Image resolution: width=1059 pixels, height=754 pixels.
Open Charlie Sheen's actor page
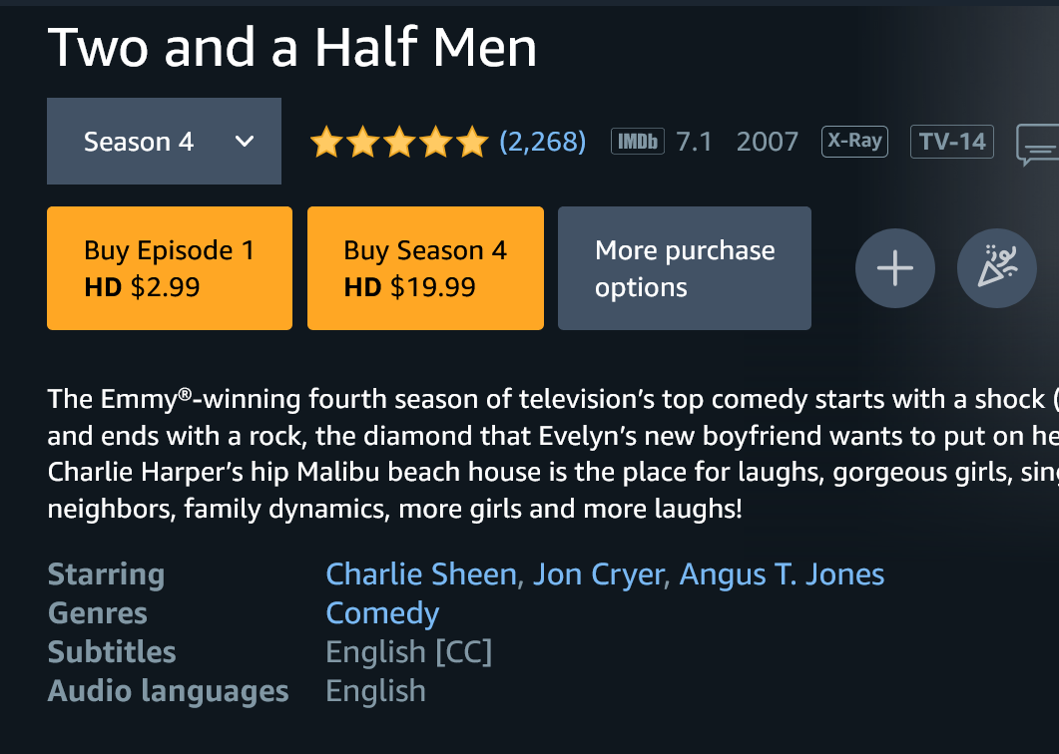421,574
